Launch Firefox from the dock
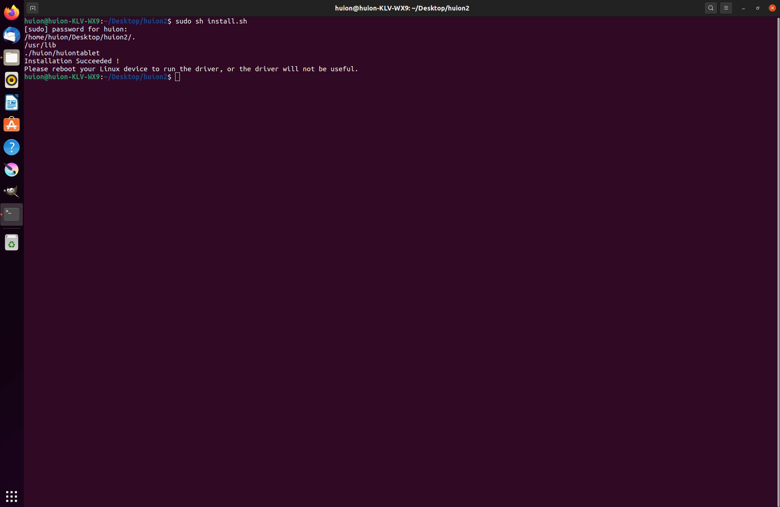780x507 pixels. tap(12, 13)
